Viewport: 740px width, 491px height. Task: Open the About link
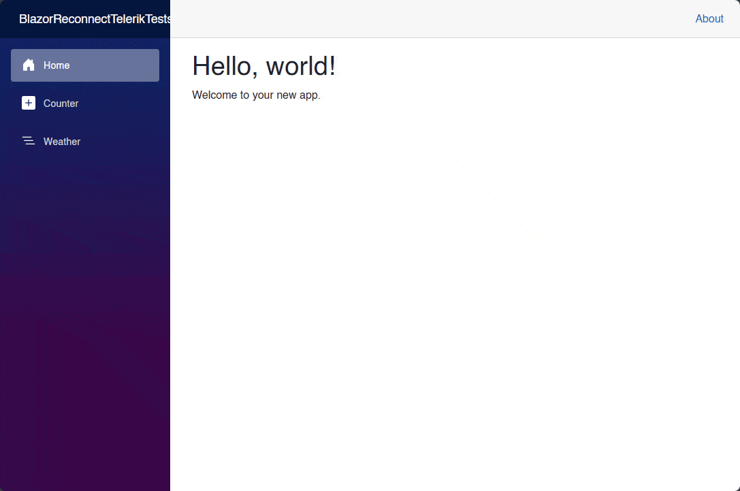click(709, 18)
